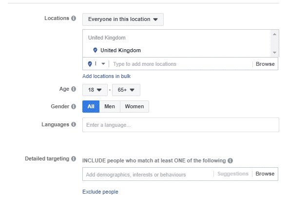
Task: Click the info icon next to Detailed targeting
Action: [x=74, y=158]
